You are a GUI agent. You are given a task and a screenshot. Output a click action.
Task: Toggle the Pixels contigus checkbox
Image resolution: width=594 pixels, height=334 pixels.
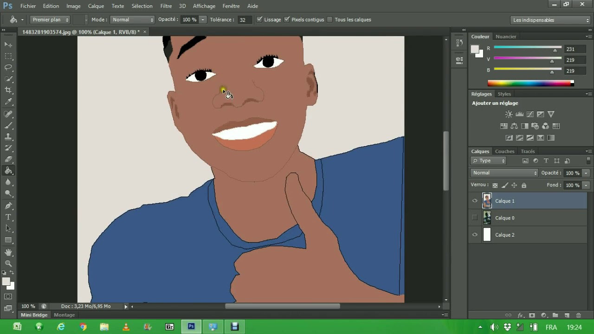[287, 19]
